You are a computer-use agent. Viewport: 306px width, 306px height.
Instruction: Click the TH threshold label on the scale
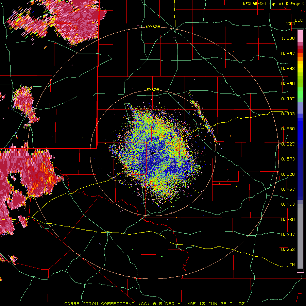(292, 265)
